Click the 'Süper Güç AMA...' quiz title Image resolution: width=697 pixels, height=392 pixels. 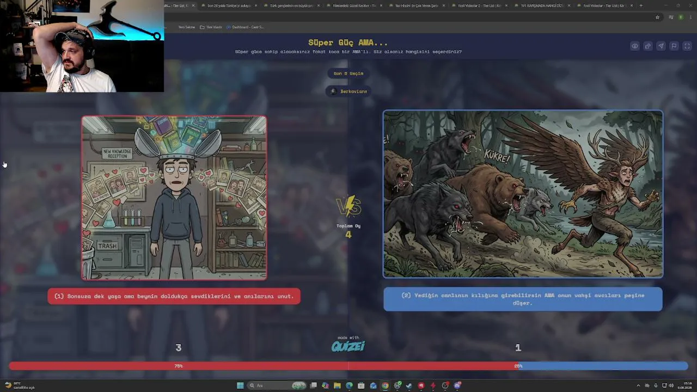(x=348, y=42)
